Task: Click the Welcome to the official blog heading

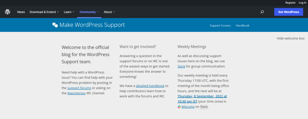Action: click(x=85, y=55)
